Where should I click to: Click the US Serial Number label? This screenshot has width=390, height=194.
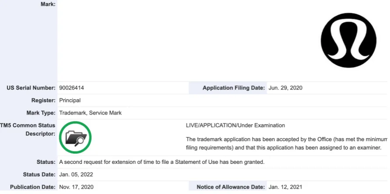31,88
